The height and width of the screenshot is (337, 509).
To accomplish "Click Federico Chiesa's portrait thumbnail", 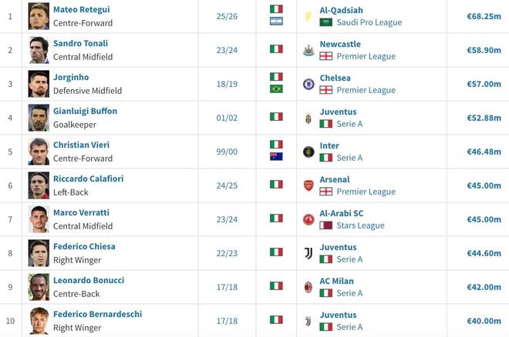I will (39, 253).
